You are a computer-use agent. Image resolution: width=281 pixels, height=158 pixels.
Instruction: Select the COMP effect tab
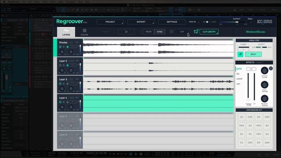coord(239,79)
